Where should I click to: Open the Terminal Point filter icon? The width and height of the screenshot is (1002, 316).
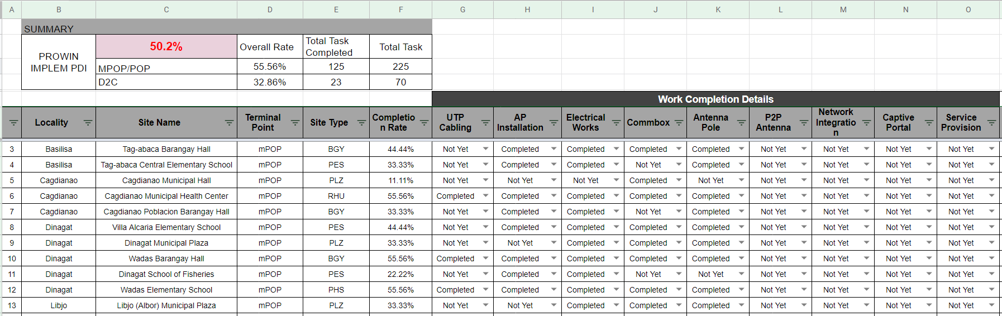(x=295, y=123)
